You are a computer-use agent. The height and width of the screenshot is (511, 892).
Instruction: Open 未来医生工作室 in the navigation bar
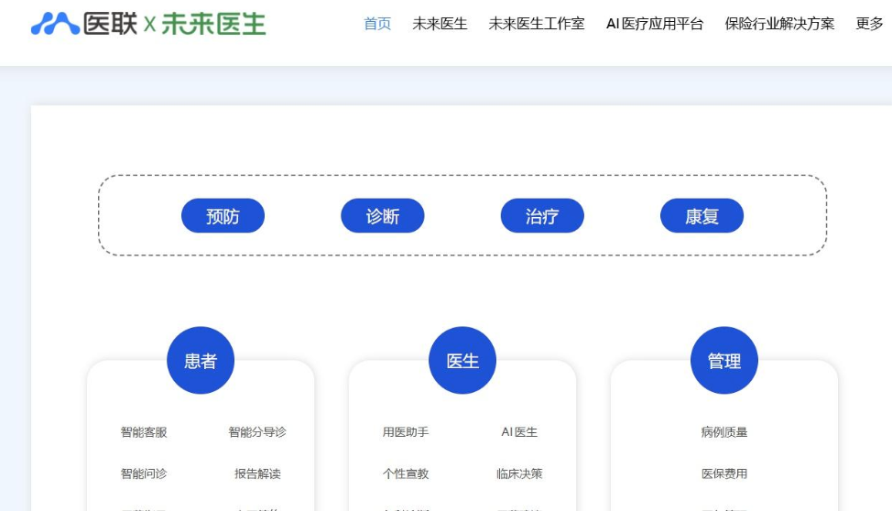[537, 24]
